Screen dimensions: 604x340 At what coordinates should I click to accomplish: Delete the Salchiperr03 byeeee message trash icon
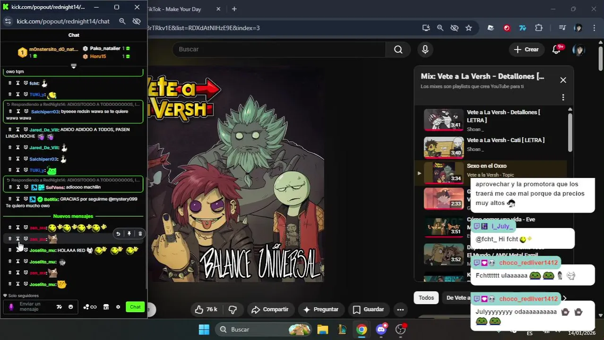click(x=10, y=111)
